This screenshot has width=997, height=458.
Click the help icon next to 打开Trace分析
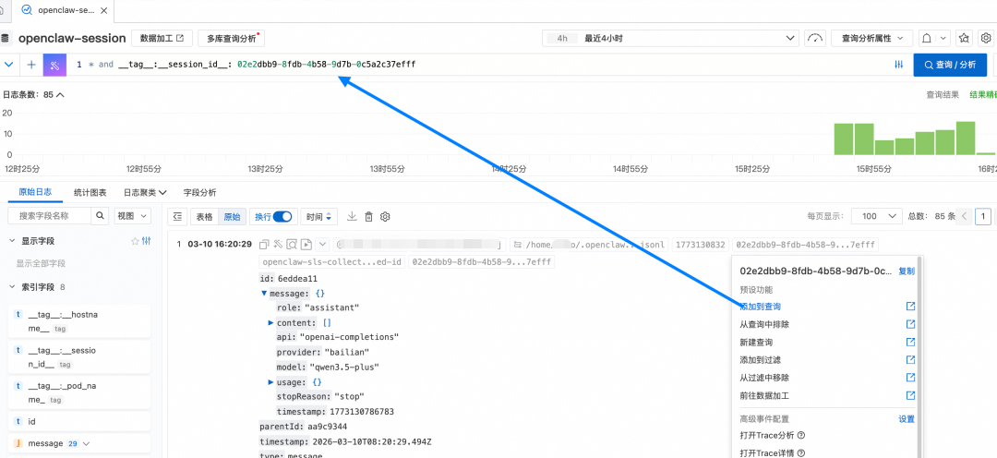[801, 436]
